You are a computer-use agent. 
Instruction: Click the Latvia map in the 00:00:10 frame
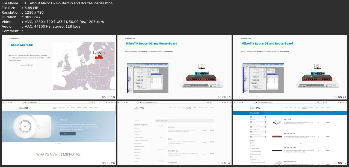[x=83, y=66]
